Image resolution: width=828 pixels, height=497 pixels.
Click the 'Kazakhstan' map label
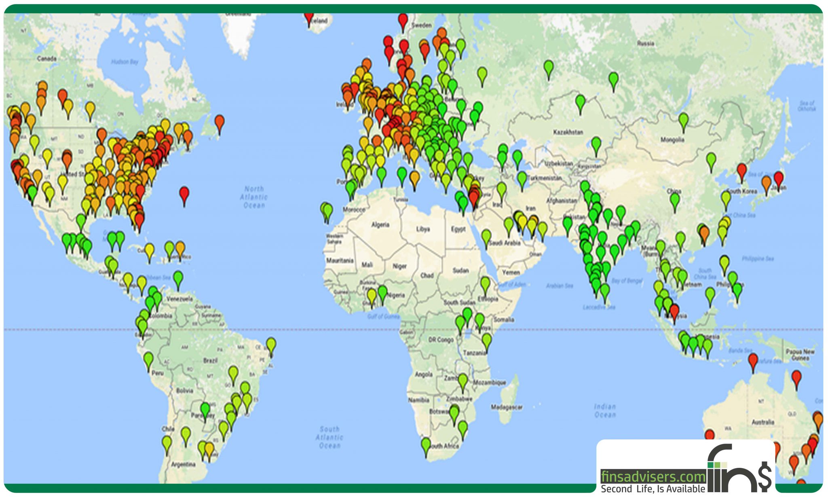coord(568,132)
